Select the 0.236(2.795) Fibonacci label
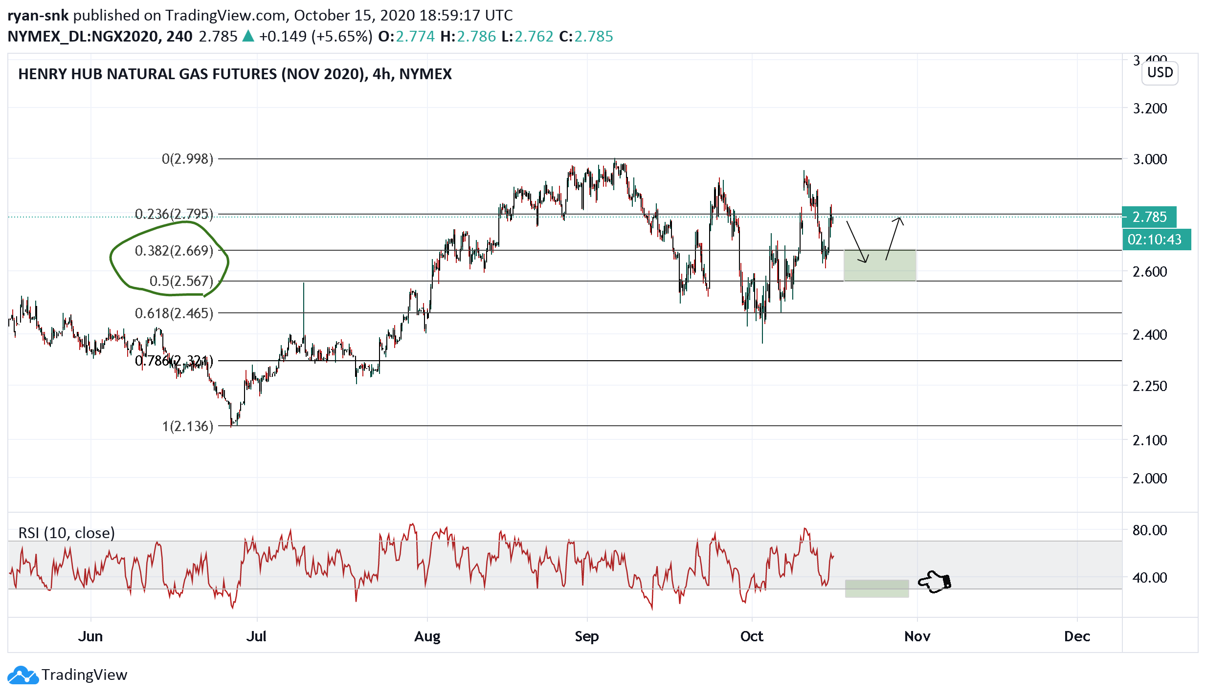This screenshot has width=1206, height=697. (174, 214)
